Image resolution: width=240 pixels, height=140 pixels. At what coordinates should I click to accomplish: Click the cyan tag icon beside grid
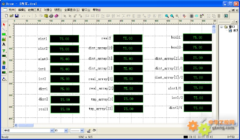tap(197, 16)
